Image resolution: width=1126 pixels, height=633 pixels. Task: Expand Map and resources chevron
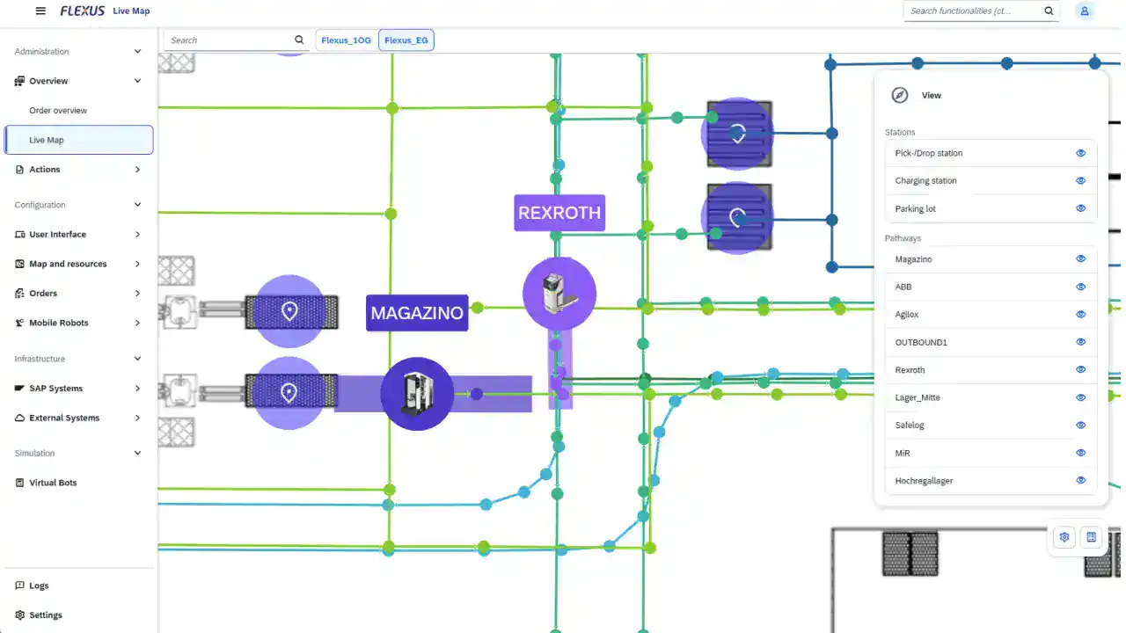[x=137, y=264]
